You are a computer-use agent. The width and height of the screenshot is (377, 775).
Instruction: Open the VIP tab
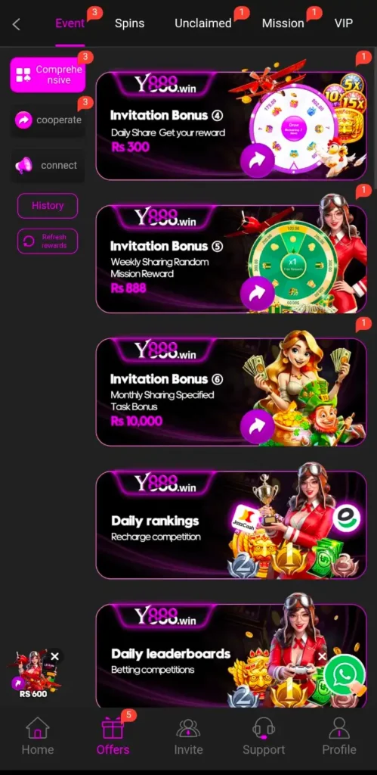point(344,23)
